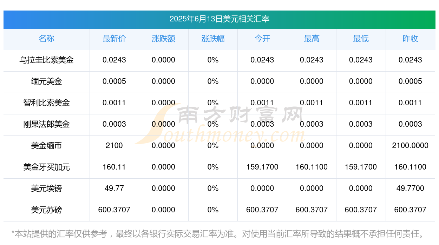
Task: Click 涨跌幅 0% in 缅元美金 row
Action: 213,81
